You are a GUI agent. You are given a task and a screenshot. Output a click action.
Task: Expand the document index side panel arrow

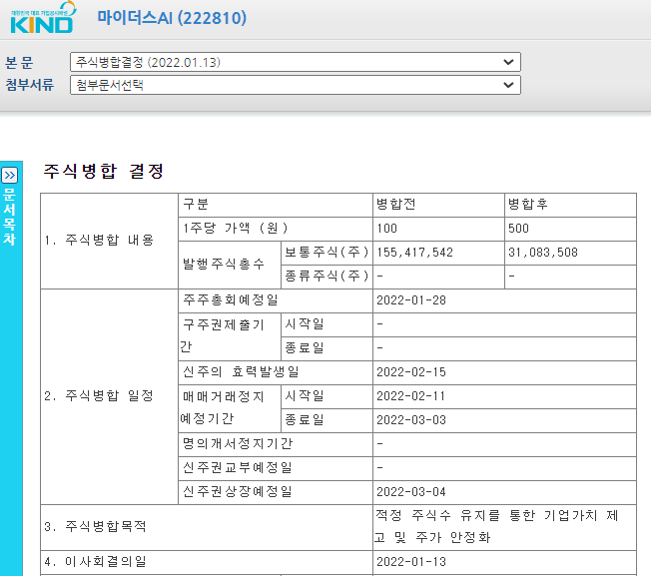tap(10, 175)
